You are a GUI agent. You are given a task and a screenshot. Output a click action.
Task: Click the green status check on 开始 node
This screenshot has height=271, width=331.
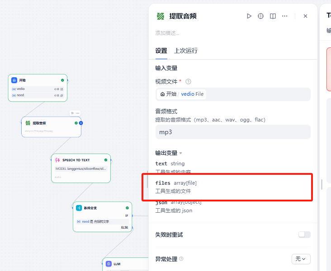coord(62,80)
